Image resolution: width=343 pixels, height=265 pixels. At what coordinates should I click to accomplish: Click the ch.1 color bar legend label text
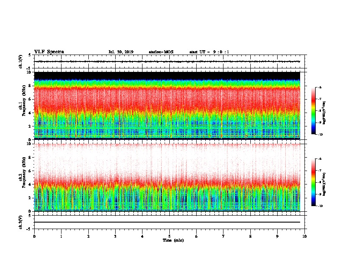[x=324, y=113]
